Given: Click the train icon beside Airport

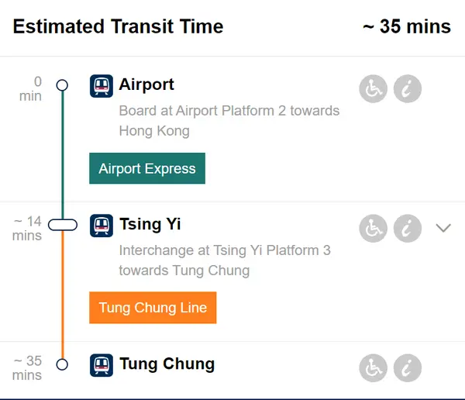Looking at the screenshot, I should coord(102,85).
